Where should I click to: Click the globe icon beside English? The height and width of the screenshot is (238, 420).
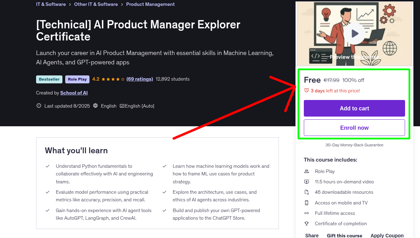click(95, 106)
